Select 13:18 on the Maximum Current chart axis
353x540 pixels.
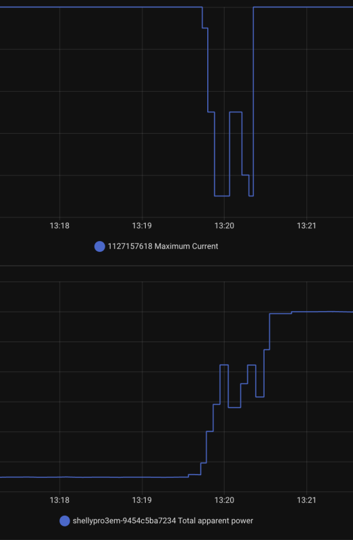(x=59, y=226)
